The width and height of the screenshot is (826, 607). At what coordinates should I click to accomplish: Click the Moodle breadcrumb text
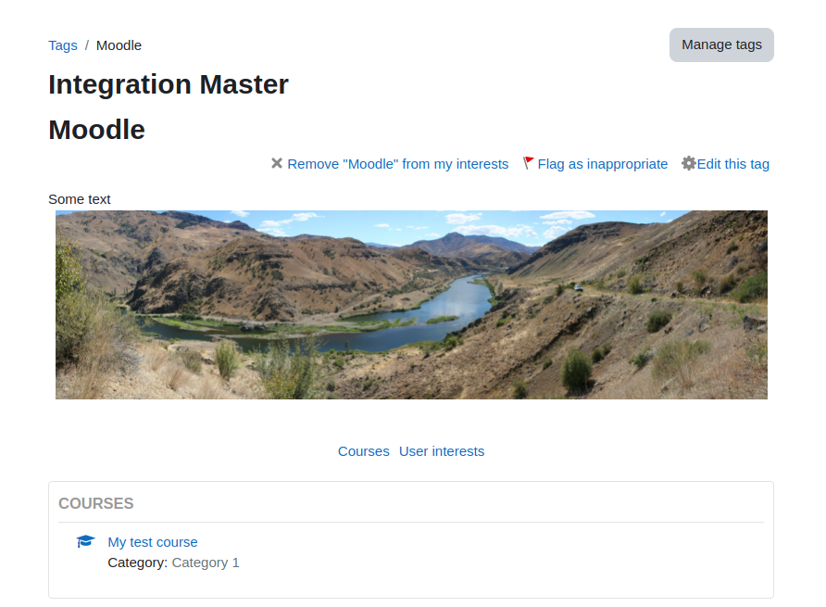(x=119, y=45)
